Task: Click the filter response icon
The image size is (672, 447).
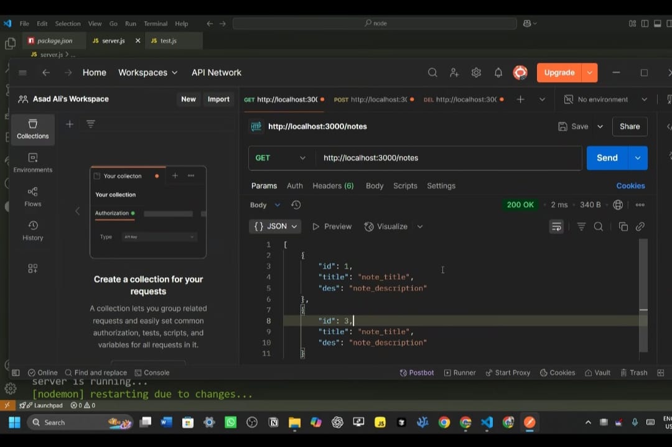Action: tap(581, 226)
